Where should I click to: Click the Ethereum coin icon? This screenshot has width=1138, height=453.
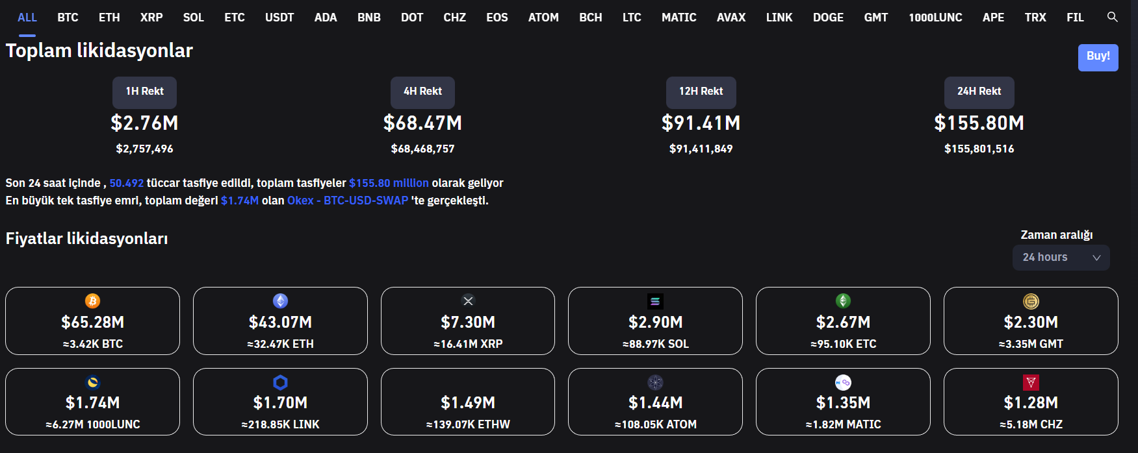click(280, 301)
